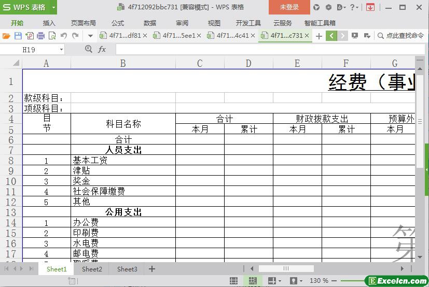Open the Name Box dropdown arrow
Screen dimensions: 429x287
[x=61, y=49]
